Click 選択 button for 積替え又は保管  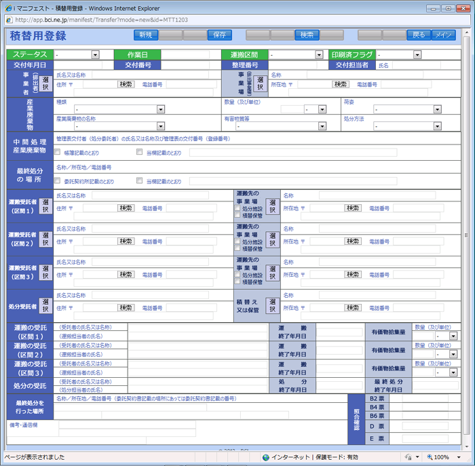(x=273, y=306)
